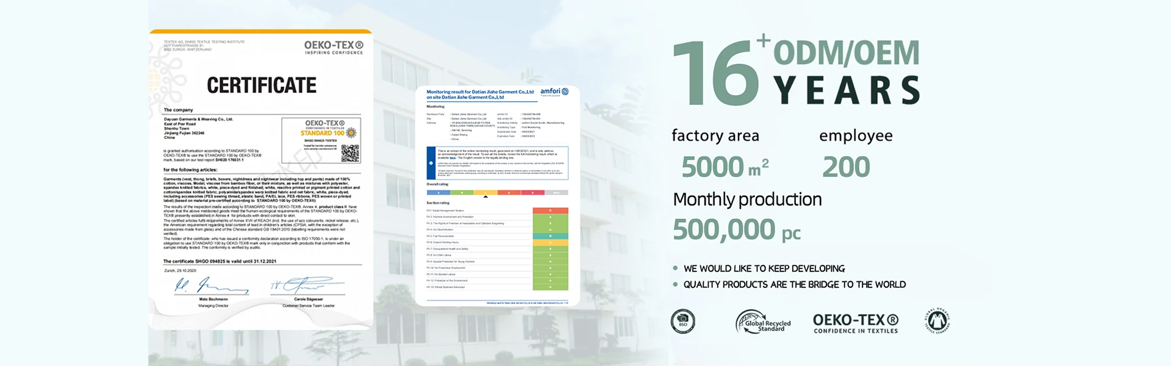Click the '16' years number
Screen dimensions: 1171x366
pos(715,74)
